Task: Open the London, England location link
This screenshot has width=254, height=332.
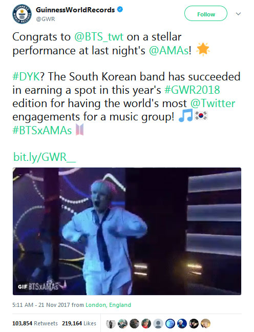Action: click(108, 305)
